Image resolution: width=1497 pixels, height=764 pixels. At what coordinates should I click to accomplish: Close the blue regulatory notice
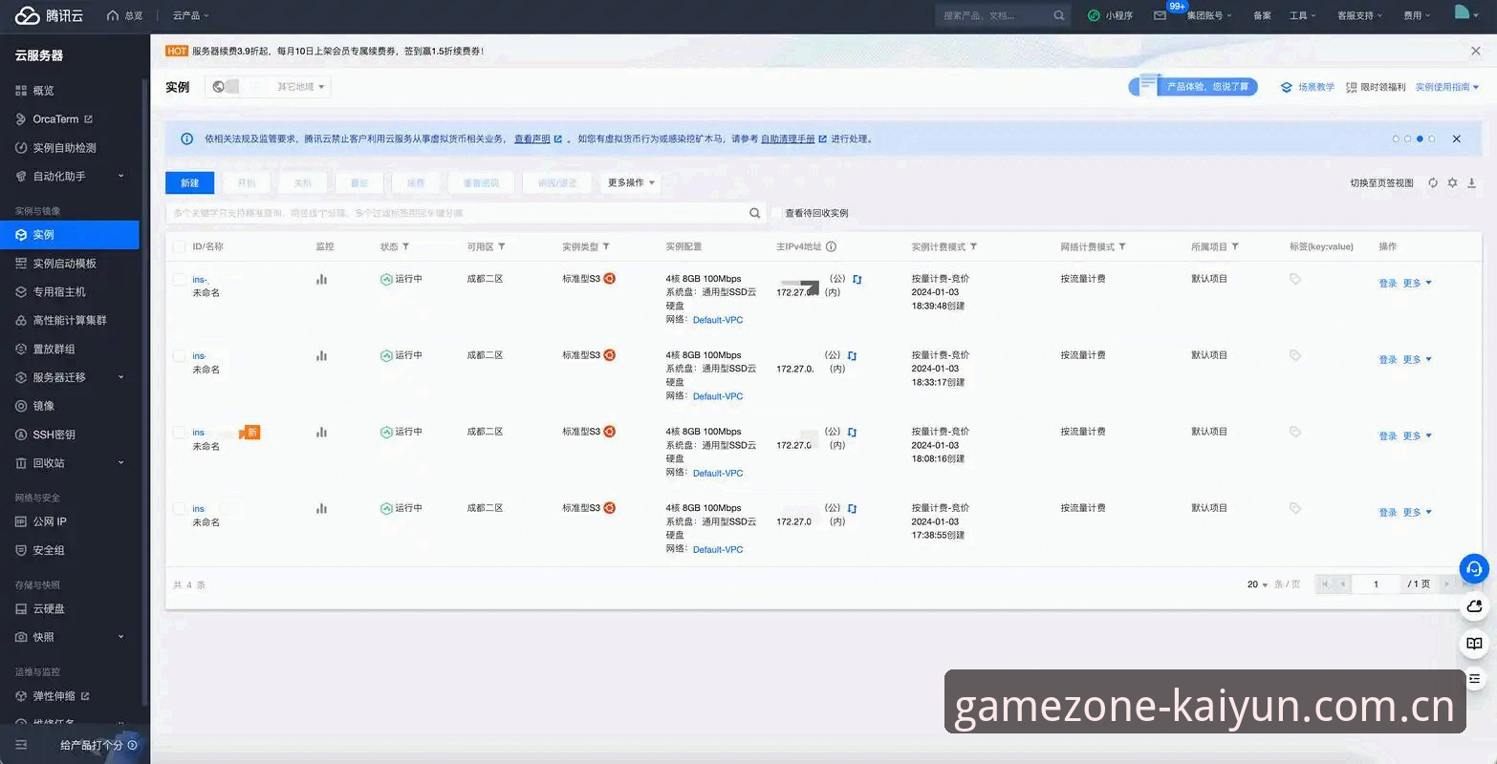[1456, 138]
